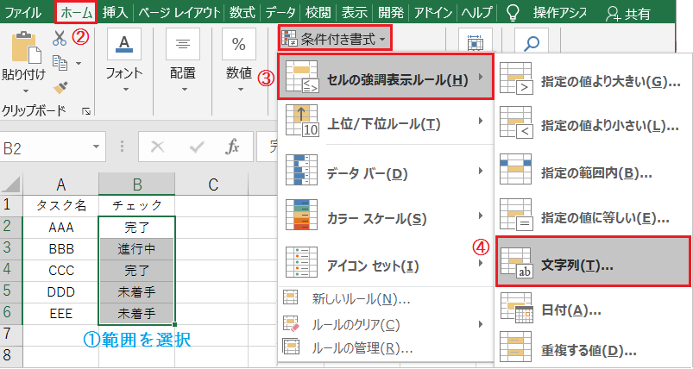Open the 条件付き書式 dropdown button
The image size is (693, 369).
click(335, 39)
